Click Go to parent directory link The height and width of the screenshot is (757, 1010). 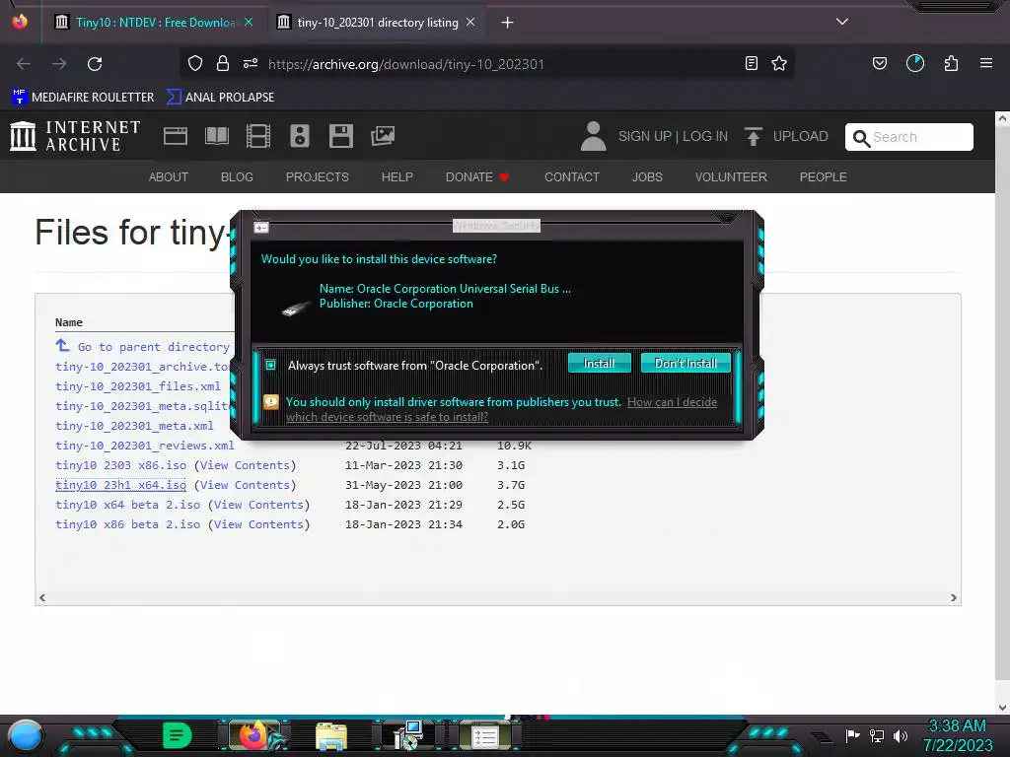[x=153, y=346]
